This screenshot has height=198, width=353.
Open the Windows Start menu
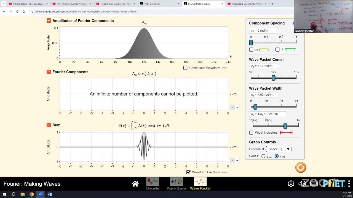[x=4, y=194]
